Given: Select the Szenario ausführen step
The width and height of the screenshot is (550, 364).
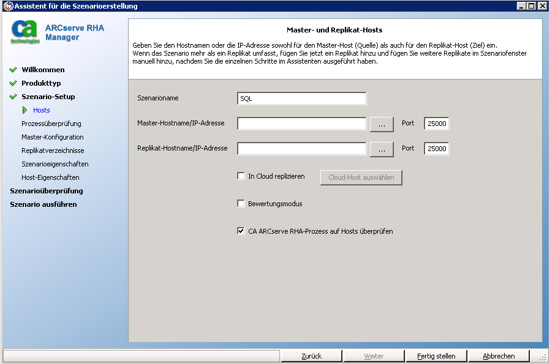Looking at the screenshot, I should tap(43, 204).
